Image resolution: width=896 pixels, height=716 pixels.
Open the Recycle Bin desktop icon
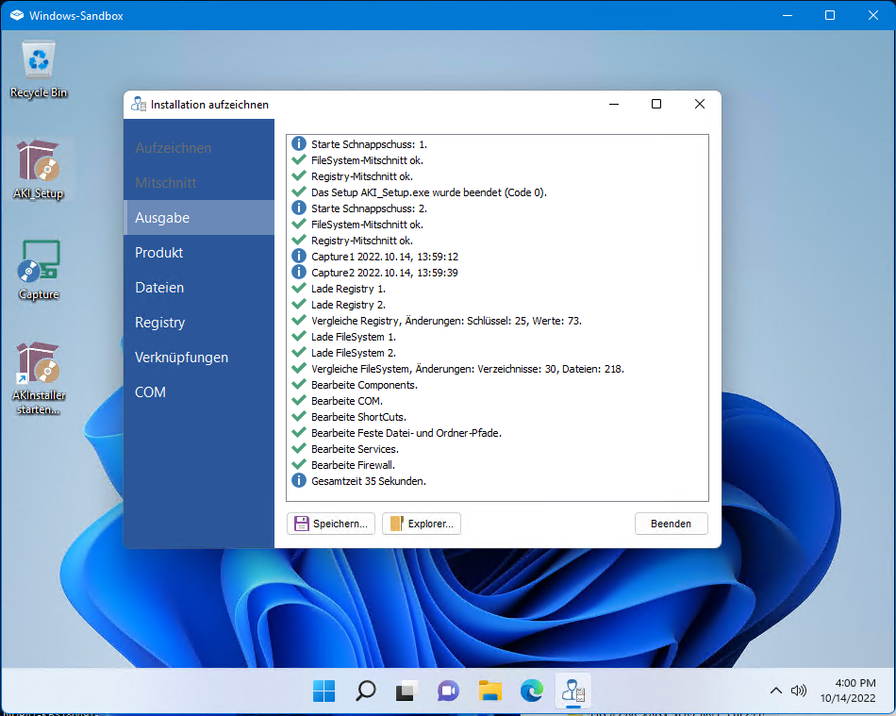39,69
